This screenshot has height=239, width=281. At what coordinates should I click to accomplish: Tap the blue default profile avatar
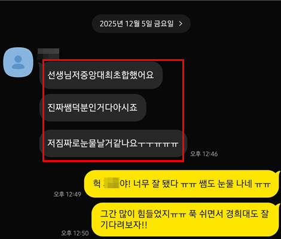18,62
